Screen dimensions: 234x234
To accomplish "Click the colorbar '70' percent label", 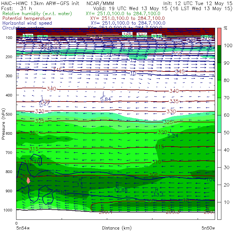I will (x=227, y=98).
